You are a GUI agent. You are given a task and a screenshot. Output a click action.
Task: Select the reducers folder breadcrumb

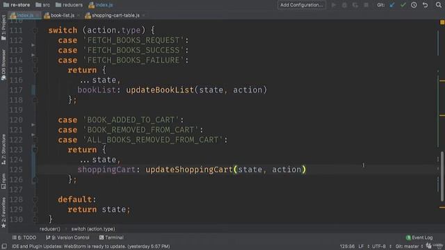pyautogui.click(x=70, y=5)
